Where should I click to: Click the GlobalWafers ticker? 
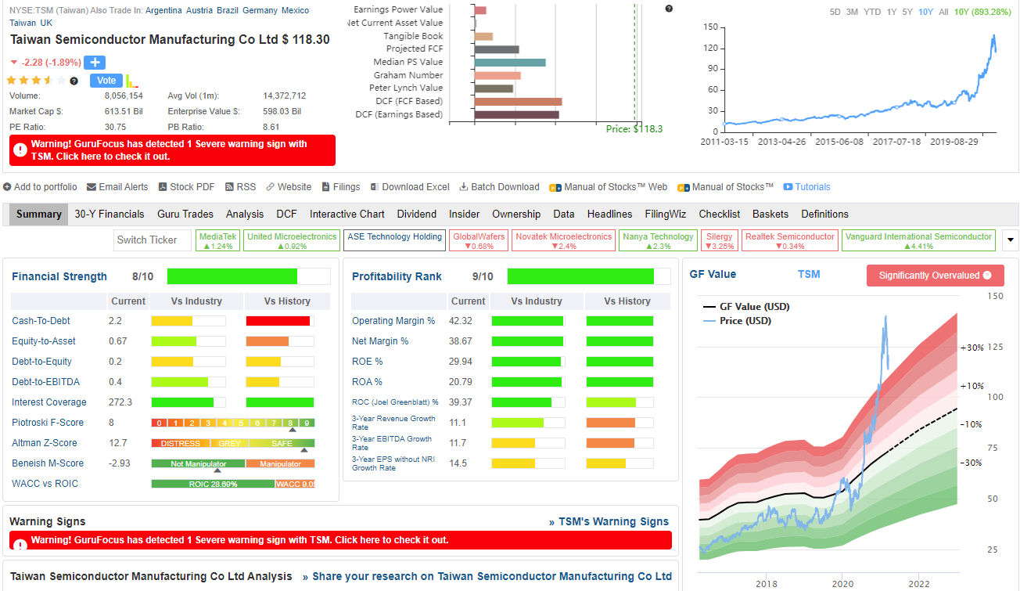pyautogui.click(x=479, y=240)
